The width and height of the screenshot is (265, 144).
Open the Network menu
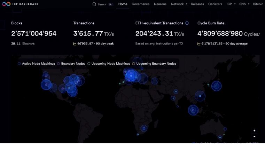coord(177,4)
